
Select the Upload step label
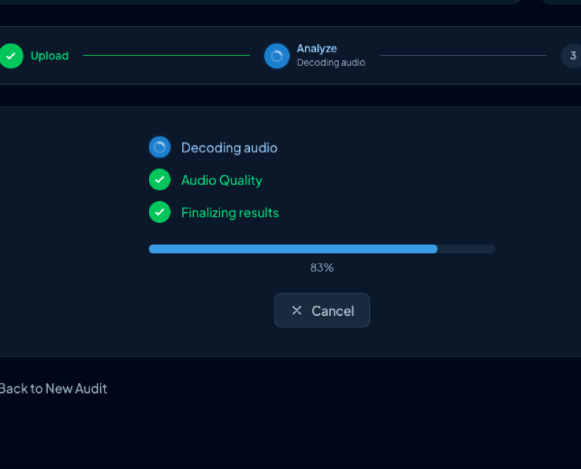pos(49,55)
